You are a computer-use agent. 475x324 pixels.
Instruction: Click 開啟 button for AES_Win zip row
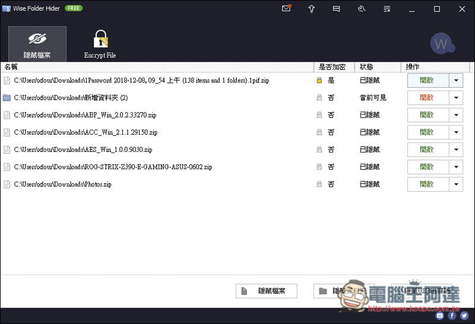[427, 150]
